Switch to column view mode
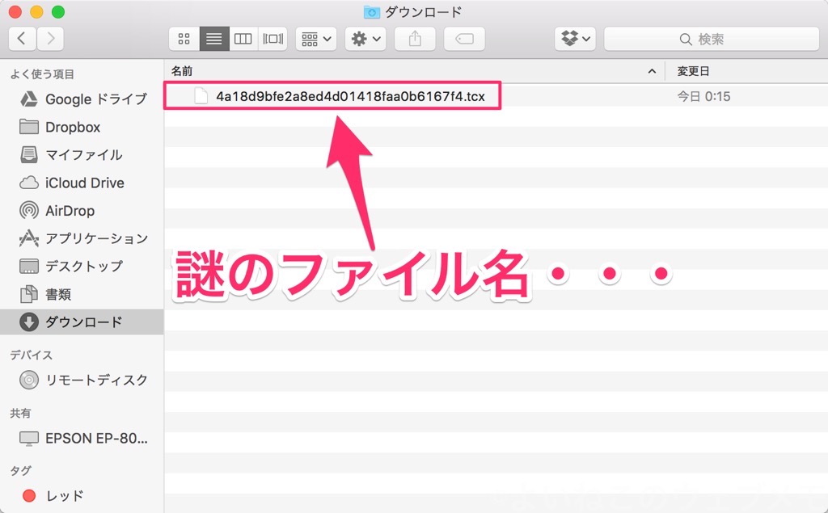Viewport: 828px width, 513px height. [x=243, y=38]
